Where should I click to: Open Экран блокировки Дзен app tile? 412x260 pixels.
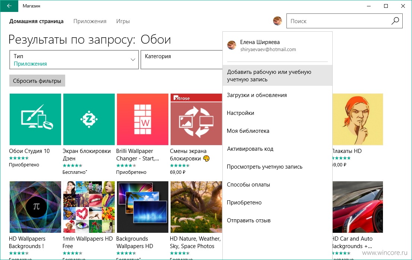(89, 119)
